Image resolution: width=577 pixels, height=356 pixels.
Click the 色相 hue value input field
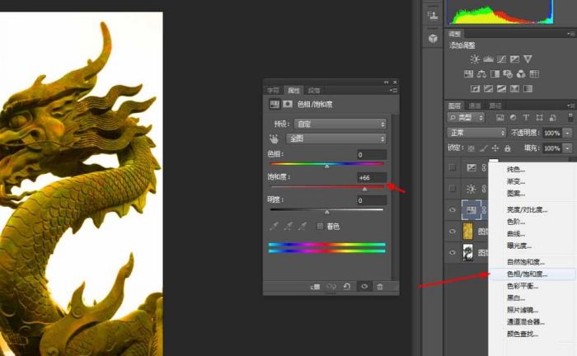(371, 155)
